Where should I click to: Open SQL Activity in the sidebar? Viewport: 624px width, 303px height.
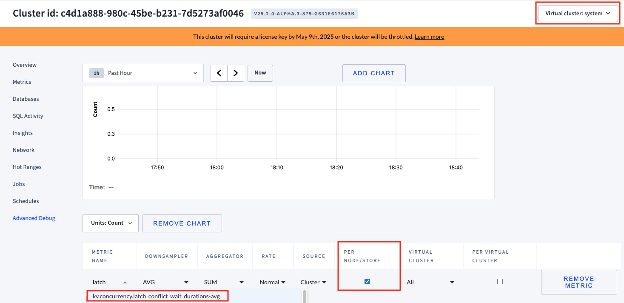click(28, 116)
